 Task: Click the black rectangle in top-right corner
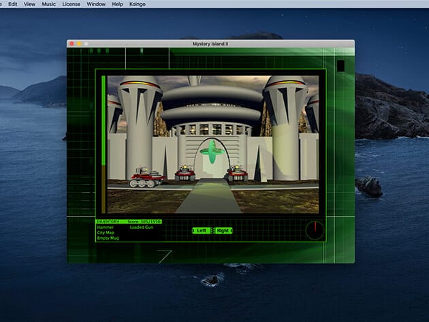click(340, 65)
